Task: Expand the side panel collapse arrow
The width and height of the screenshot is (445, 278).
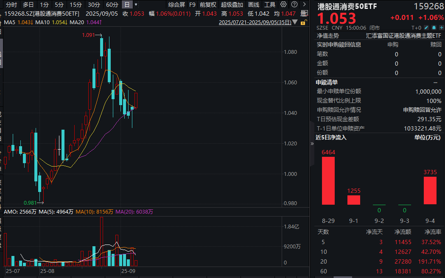Action: click(x=313, y=144)
